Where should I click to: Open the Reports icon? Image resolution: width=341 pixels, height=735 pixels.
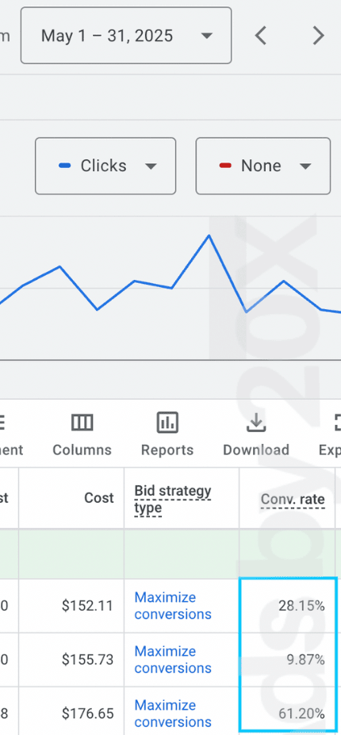click(167, 423)
